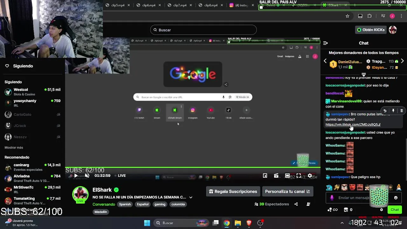The width and height of the screenshot is (407, 229).
Task: Switch to clip5.mp4 browser tab
Action: tap(117, 5)
